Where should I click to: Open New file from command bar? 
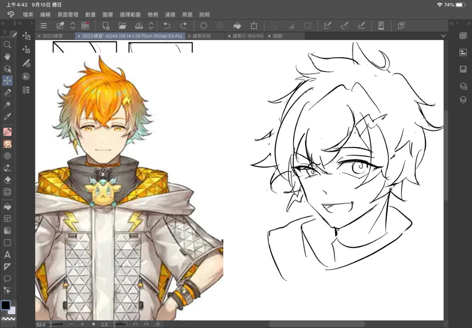coord(106,25)
